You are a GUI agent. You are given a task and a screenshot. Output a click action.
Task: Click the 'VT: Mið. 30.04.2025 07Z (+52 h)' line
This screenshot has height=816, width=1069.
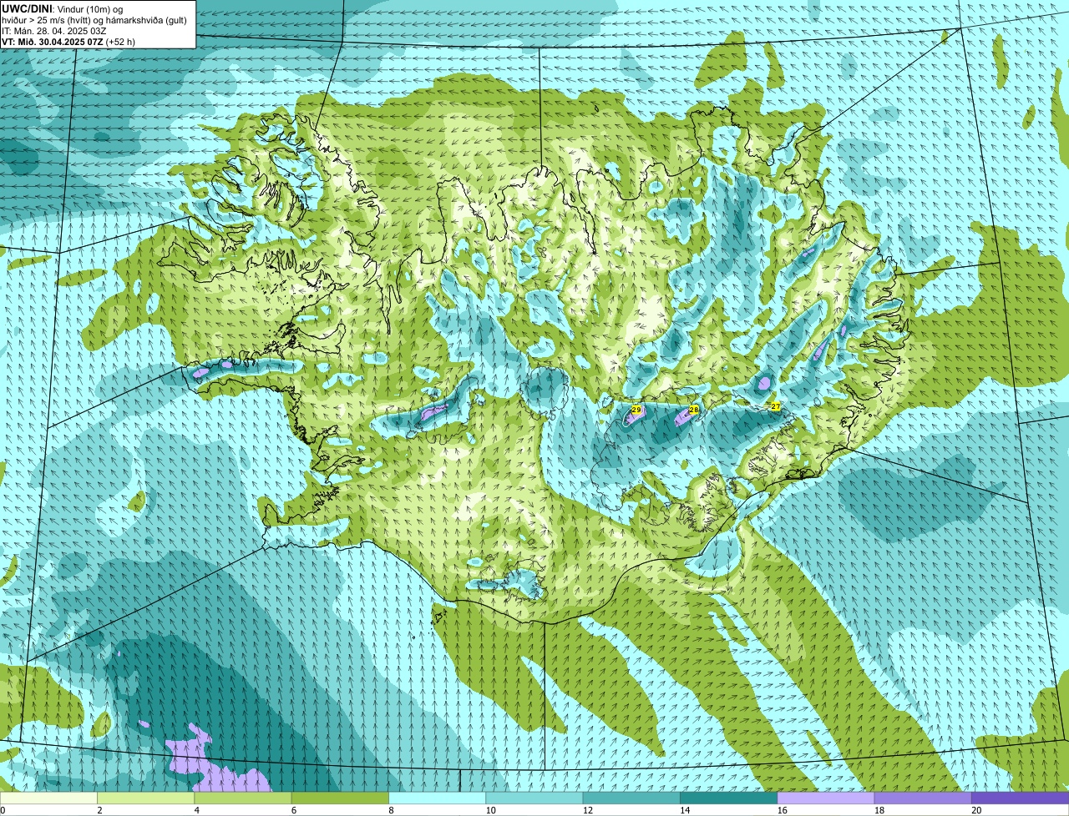[x=68, y=42]
